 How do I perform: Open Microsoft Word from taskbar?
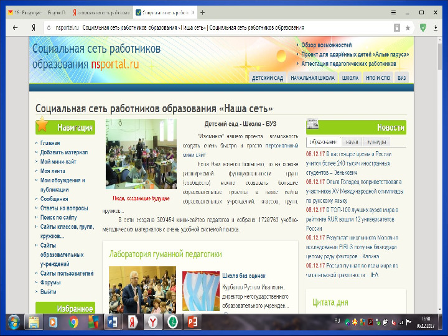tap(112, 322)
